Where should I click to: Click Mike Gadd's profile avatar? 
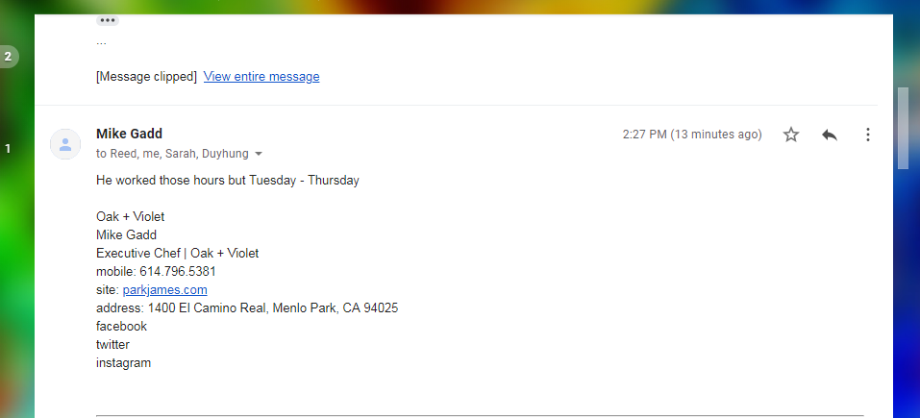pos(64,144)
